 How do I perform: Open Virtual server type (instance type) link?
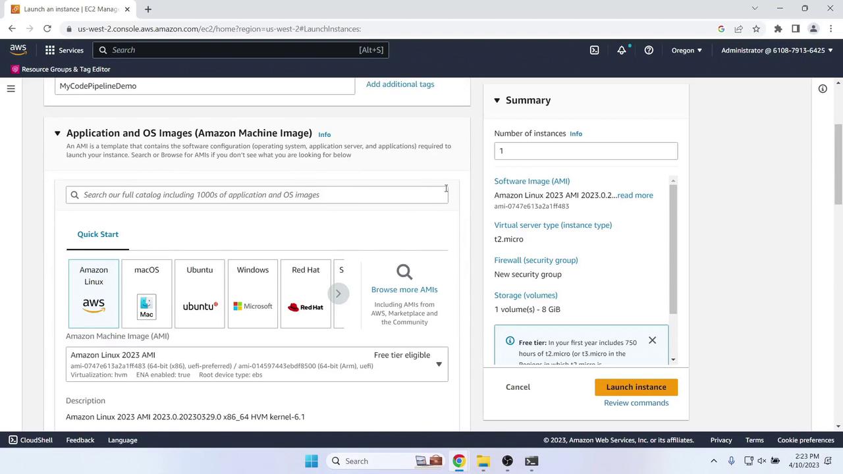click(553, 225)
